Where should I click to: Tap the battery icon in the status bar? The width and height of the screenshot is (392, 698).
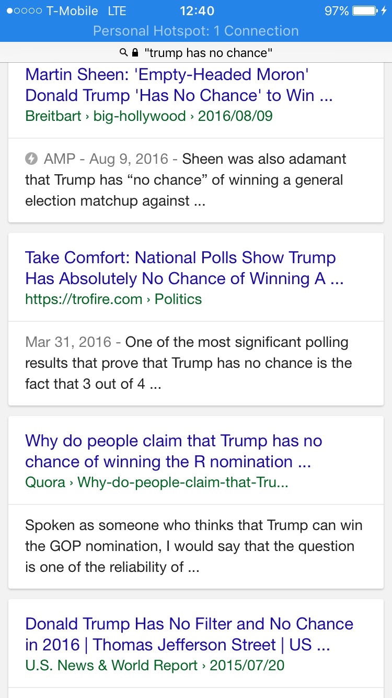365,11
